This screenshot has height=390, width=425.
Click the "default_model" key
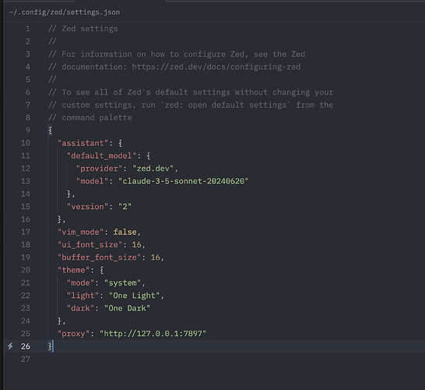(x=102, y=156)
